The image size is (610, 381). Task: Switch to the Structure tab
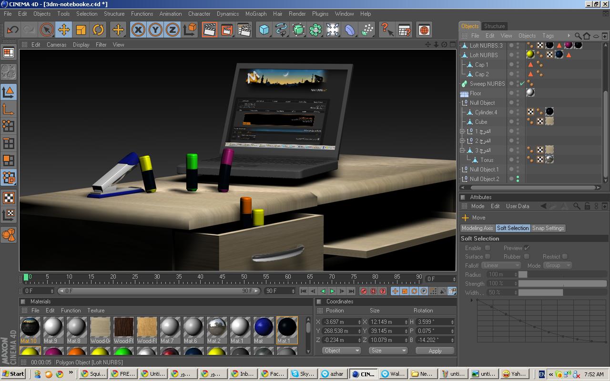coord(494,26)
